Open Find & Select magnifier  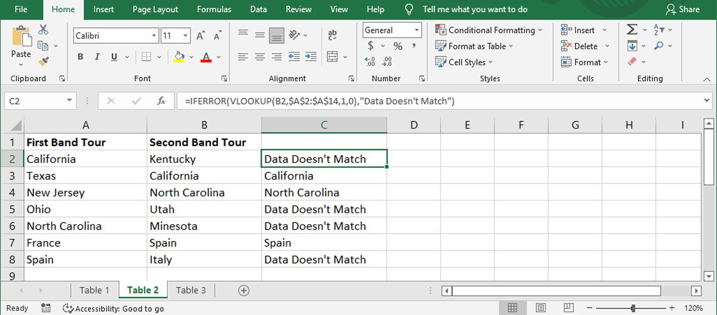[659, 46]
